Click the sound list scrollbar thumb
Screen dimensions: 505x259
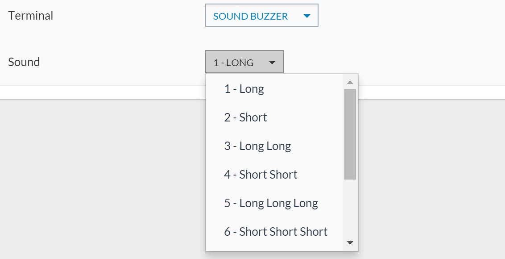(350, 134)
